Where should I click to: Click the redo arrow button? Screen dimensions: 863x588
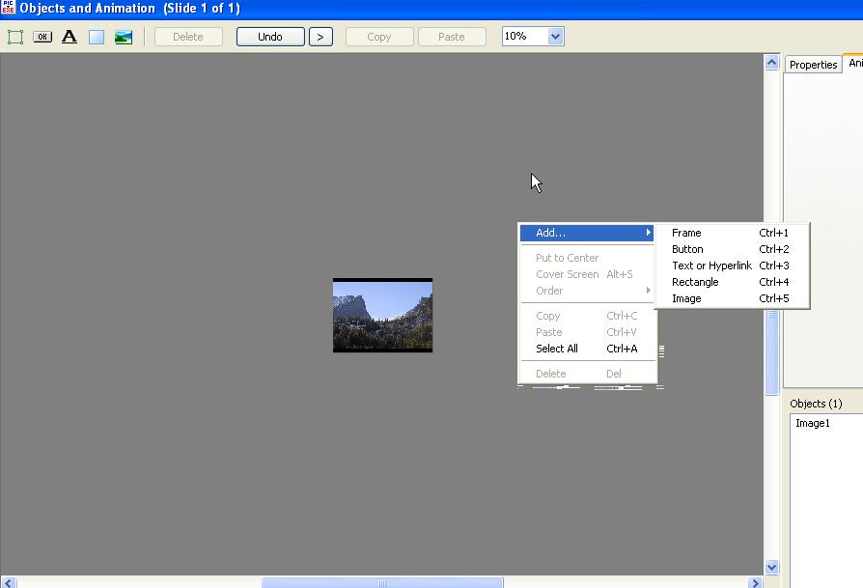(x=320, y=37)
